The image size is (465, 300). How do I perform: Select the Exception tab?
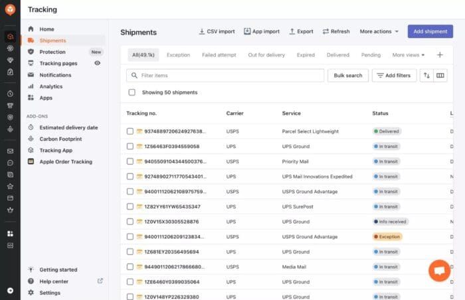tap(178, 55)
